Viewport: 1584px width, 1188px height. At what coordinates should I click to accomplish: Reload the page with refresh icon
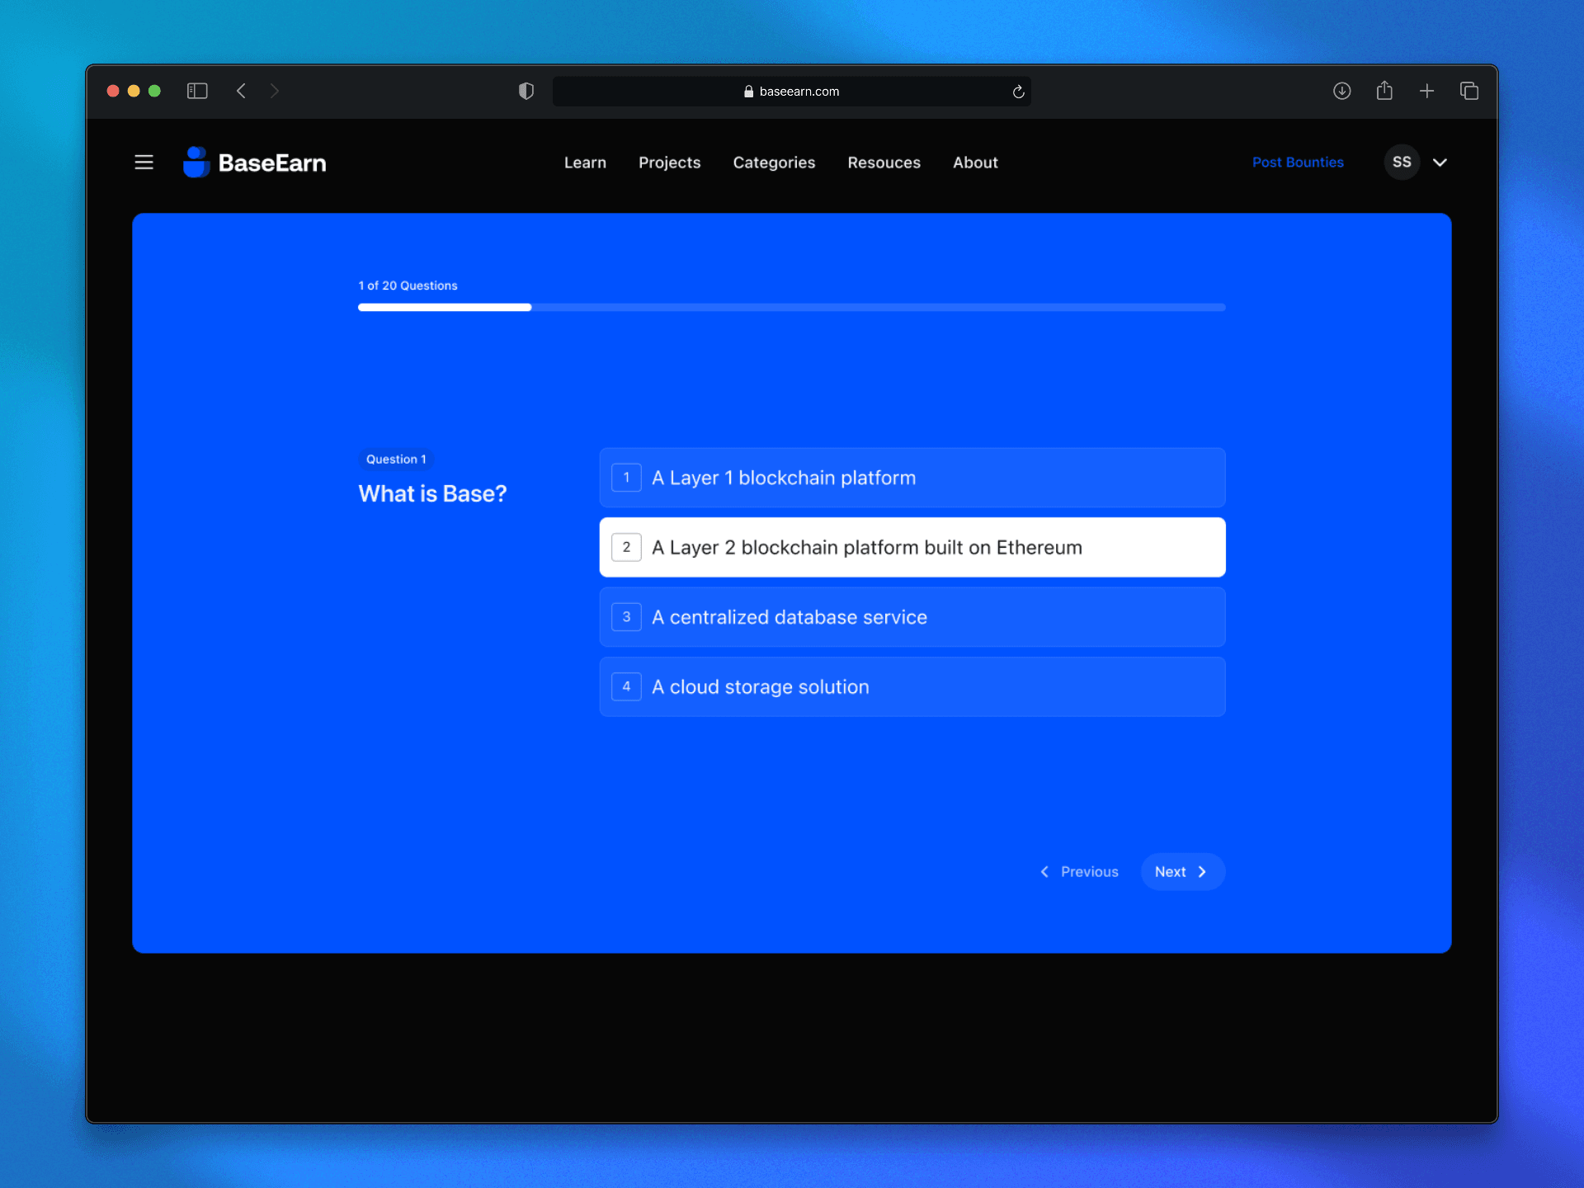pos(1018,92)
